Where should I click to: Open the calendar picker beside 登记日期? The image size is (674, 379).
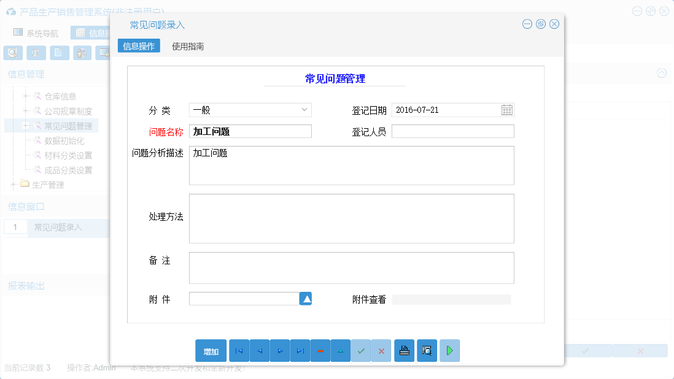(507, 110)
